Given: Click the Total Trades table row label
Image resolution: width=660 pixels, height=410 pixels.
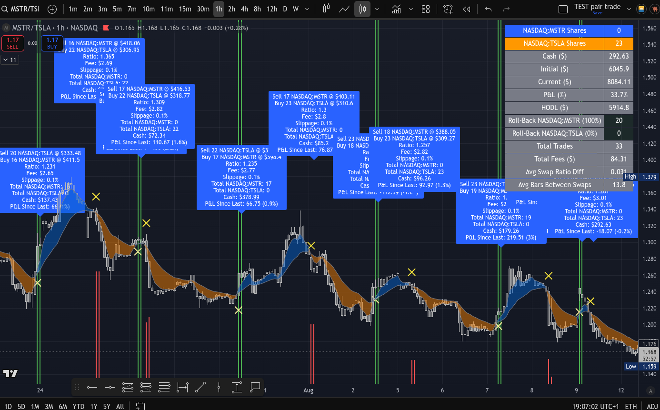Looking at the screenshot, I should pyautogui.click(x=554, y=146).
